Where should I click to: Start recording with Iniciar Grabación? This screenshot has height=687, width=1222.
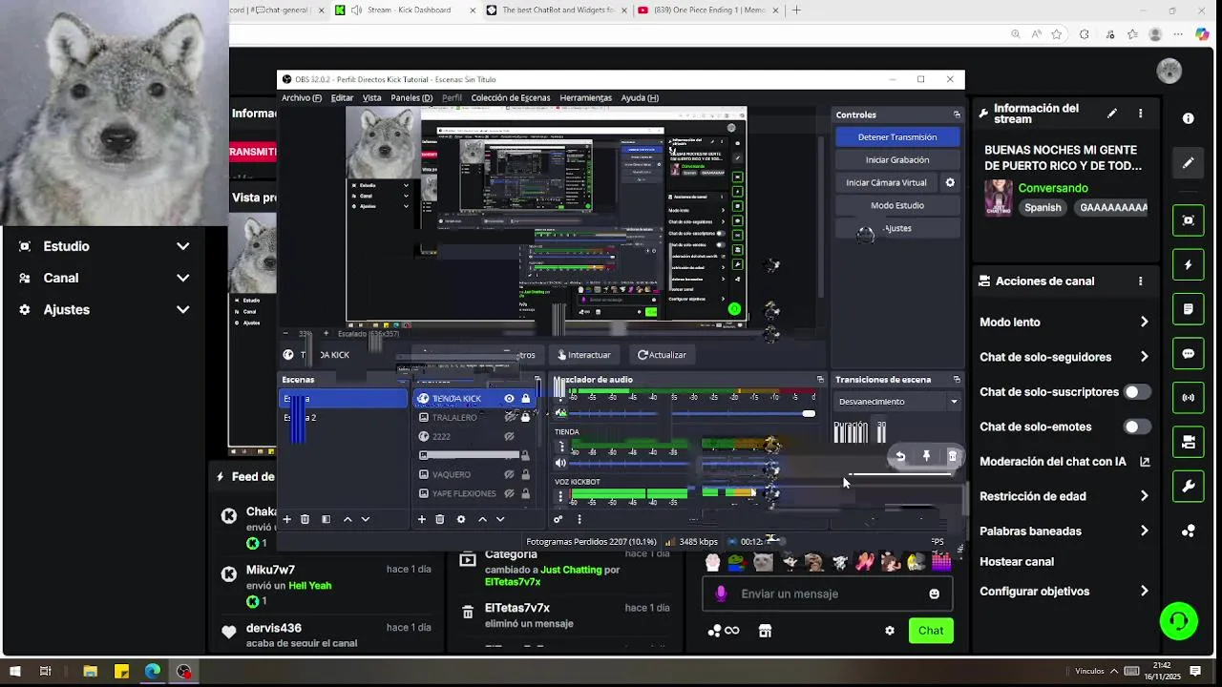point(896,160)
